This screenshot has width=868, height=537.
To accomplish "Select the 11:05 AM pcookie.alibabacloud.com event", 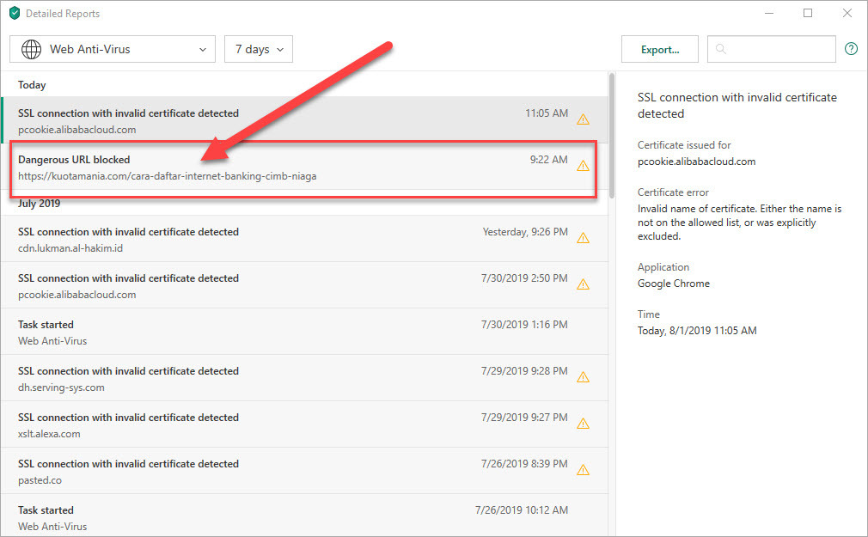I will [258, 121].
